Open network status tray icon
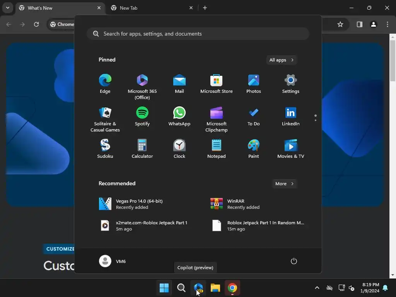The width and height of the screenshot is (396, 297). point(341,288)
